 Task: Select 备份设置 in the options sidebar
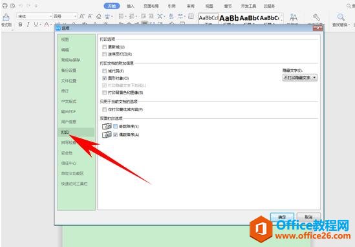point(69,70)
